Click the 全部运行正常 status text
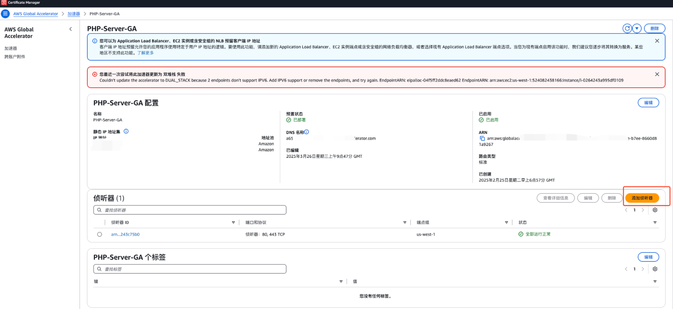The height and width of the screenshot is (309, 673). pos(538,234)
